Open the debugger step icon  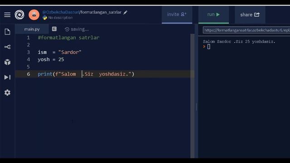click(x=7, y=77)
